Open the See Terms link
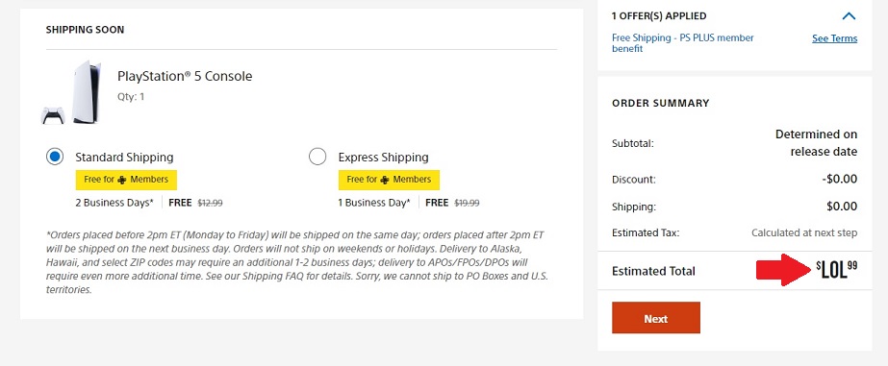This screenshot has height=366, width=888. 834,38
